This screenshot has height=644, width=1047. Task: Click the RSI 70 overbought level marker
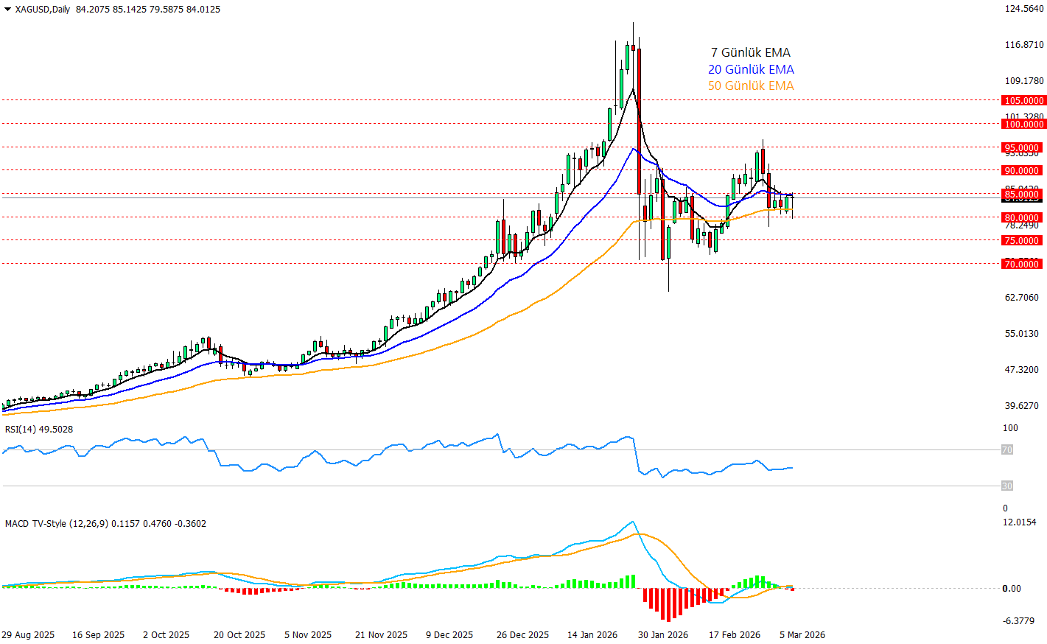[1006, 450]
